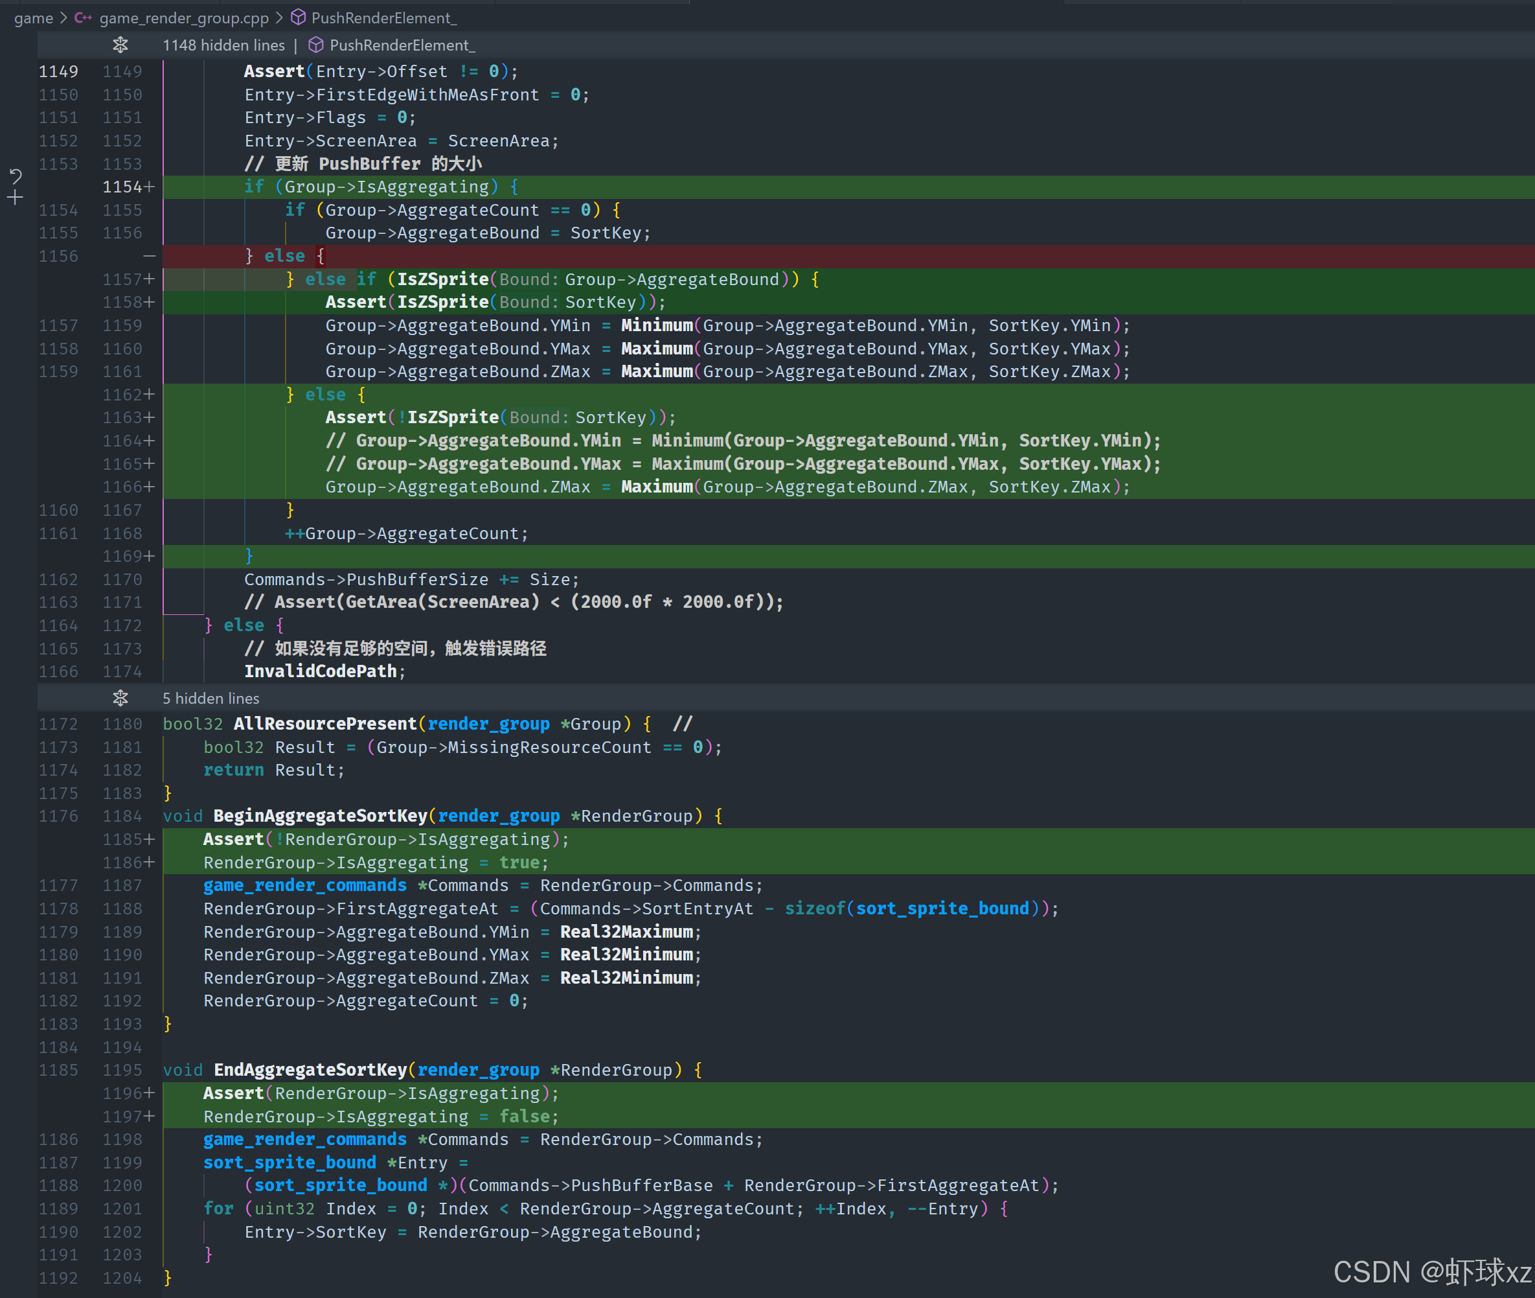Click the discard/revert change arrow icon

pyautogui.click(x=16, y=177)
